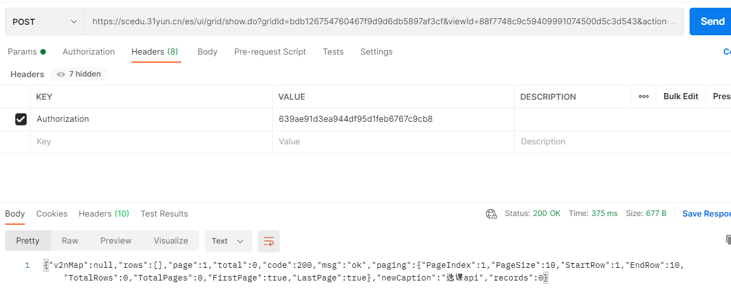Click the Save Response link
Screen dimensions: 731x297
click(x=706, y=214)
